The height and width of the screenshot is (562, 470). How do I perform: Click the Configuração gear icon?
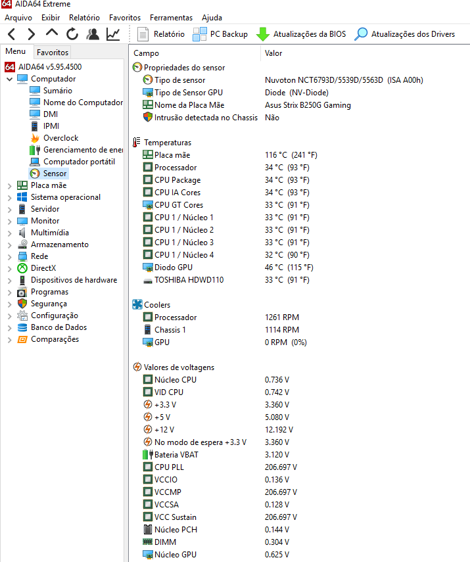click(22, 316)
